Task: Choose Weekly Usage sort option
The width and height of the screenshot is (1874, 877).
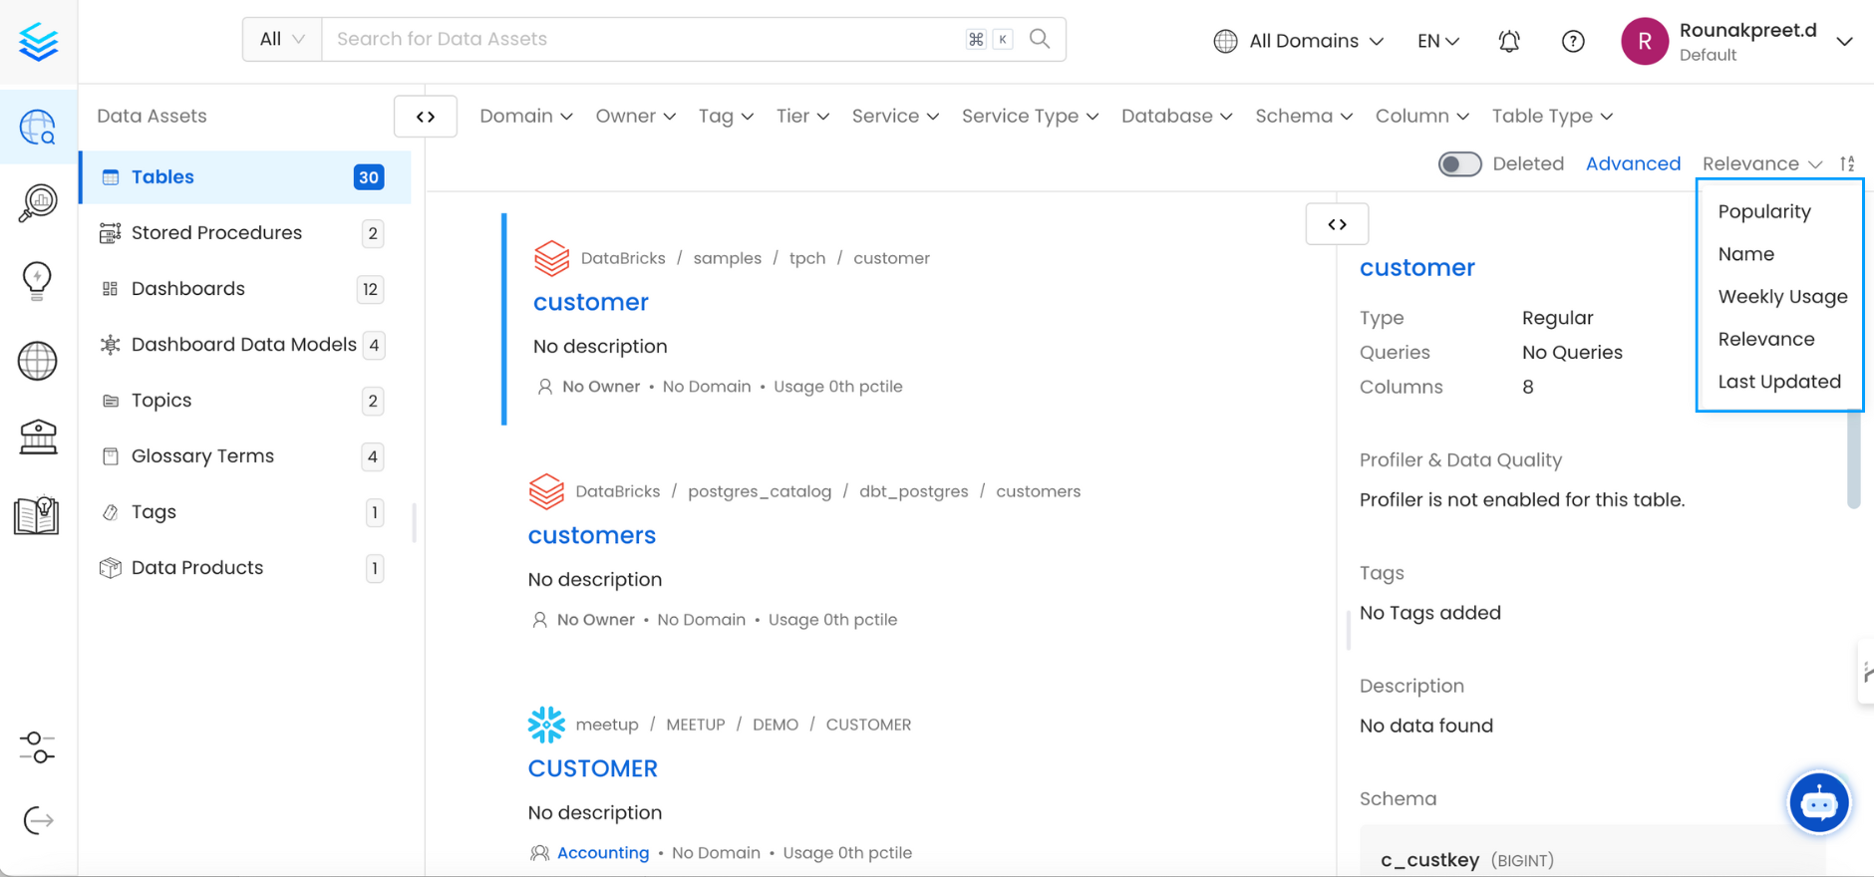Action: click(x=1782, y=297)
